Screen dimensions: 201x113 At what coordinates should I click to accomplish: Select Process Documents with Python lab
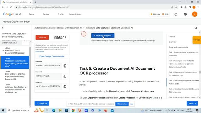click(x=15, y=62)
